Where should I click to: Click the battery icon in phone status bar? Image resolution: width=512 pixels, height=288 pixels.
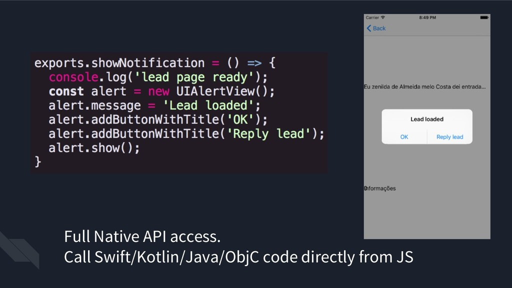pyautogui.click(x=484, y=17)
